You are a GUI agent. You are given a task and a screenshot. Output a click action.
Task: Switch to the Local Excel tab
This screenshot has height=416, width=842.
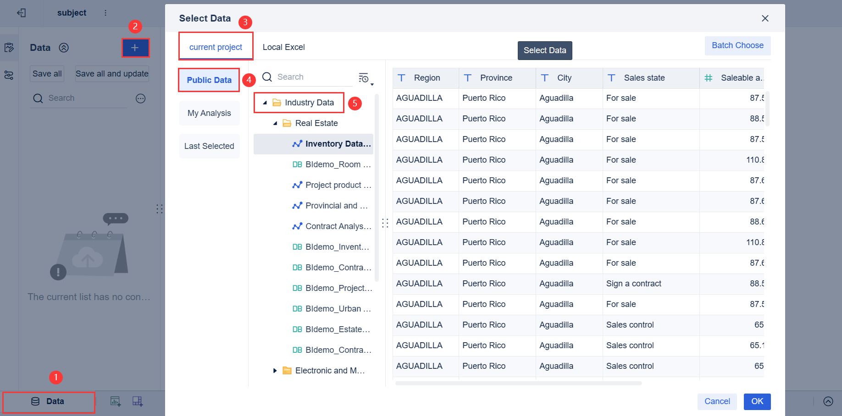pos(283,47)
